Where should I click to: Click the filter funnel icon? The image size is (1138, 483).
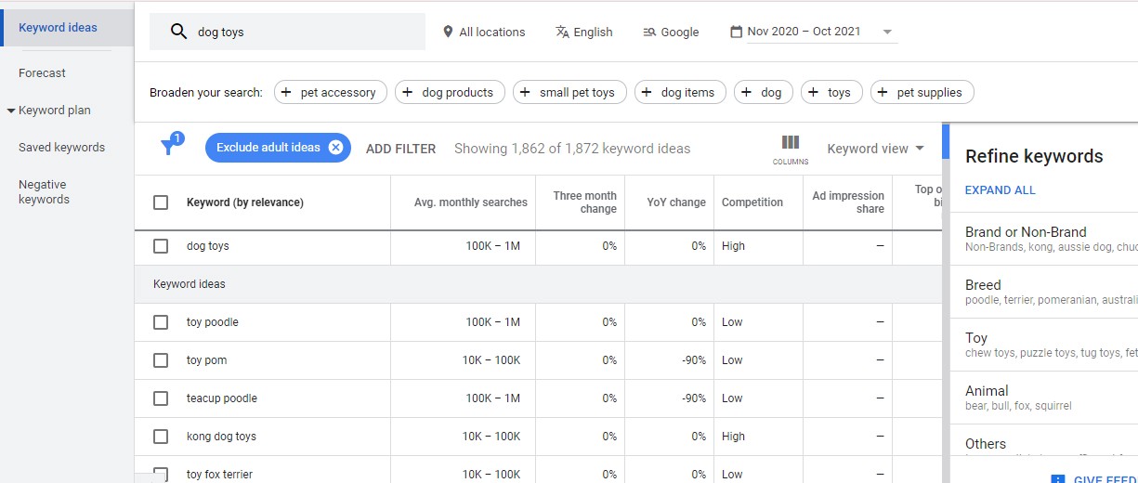[x=168, y=148]
